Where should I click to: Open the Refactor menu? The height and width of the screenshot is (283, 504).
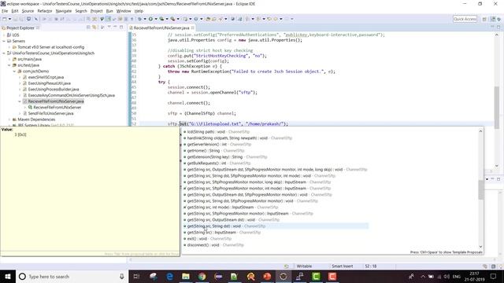tap(45, 11)
